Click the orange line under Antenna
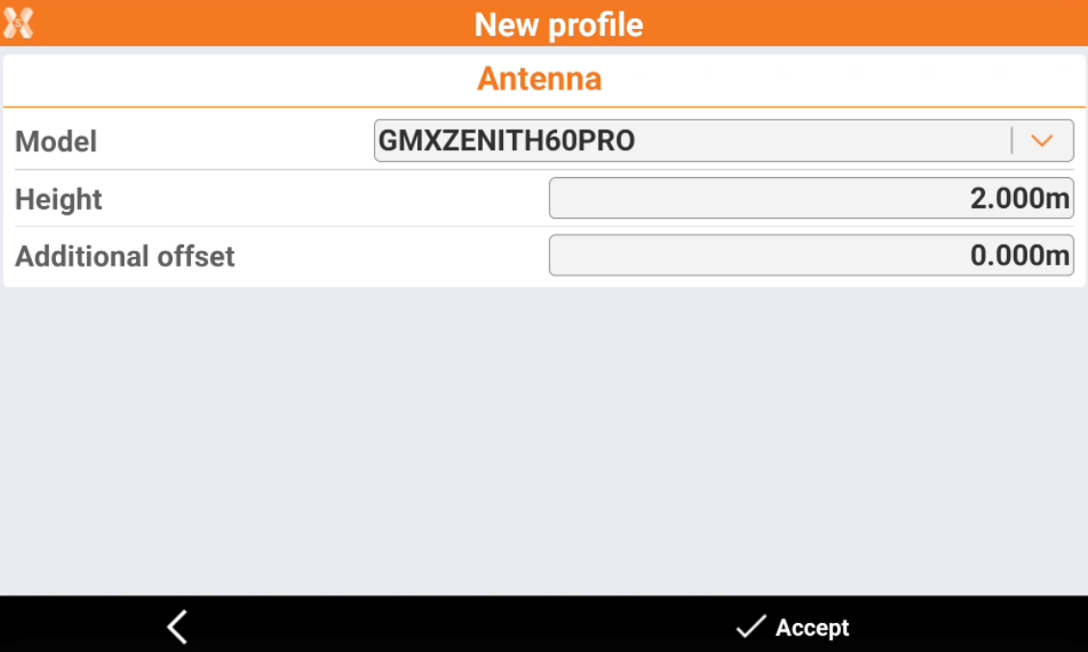This screenshot has width=1088, height=652. coord(544,107)
